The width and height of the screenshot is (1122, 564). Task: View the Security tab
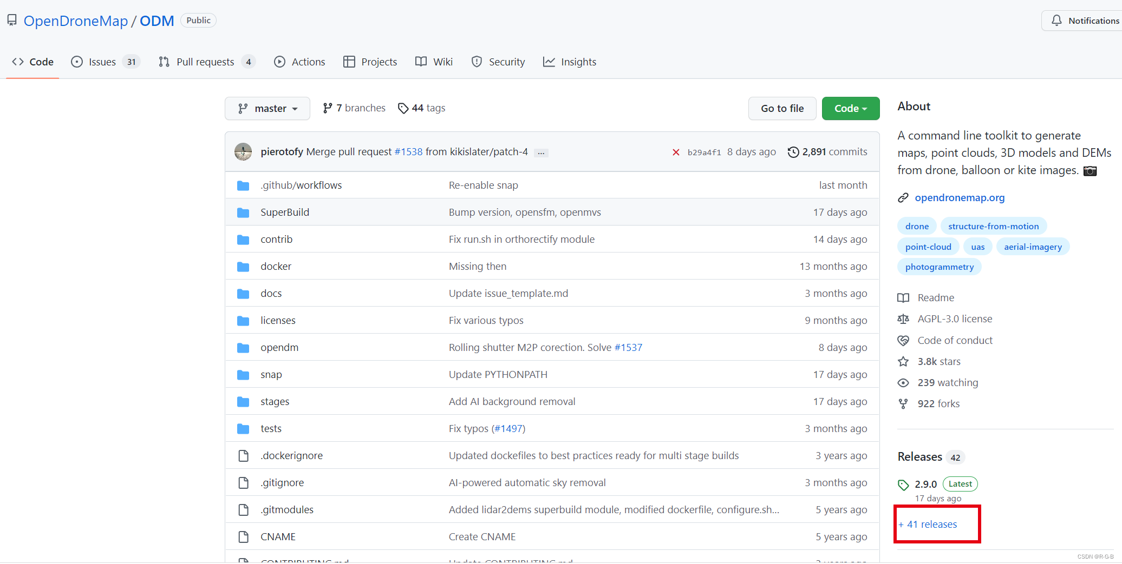498,62
